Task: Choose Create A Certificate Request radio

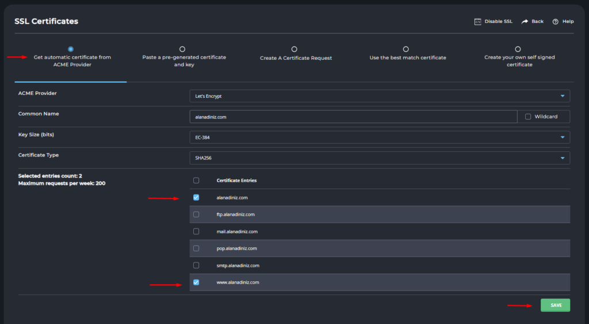Action: (x=294, y=49)
